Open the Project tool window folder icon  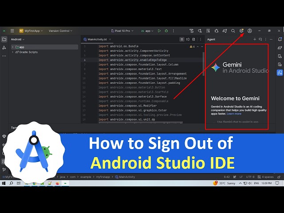pyautogui.click(x=4, y=39)
